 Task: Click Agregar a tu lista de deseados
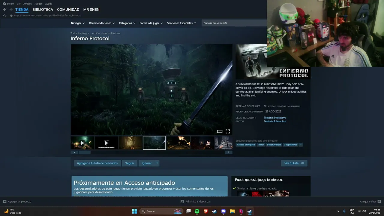pos(97,163)
